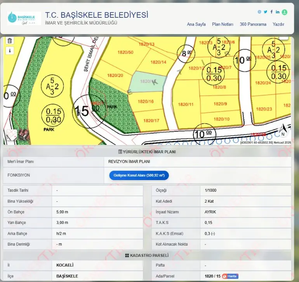
Task: Select the highlighted parcel 1820/15 on map
Action: 148,82
